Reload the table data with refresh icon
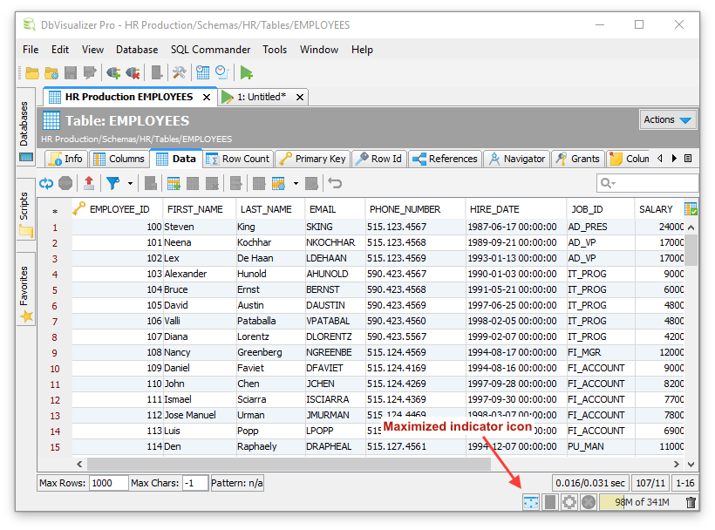Viewport: 715px width, 530px height. (x=45, y=183)
